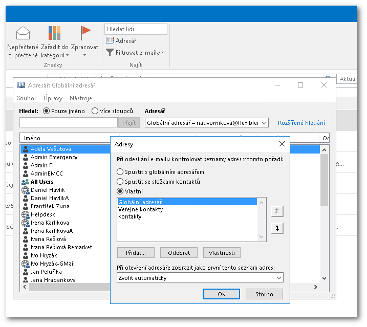Select the 'Více sloupců' radio button
The image size is (367, 327).
coord(95,111)
